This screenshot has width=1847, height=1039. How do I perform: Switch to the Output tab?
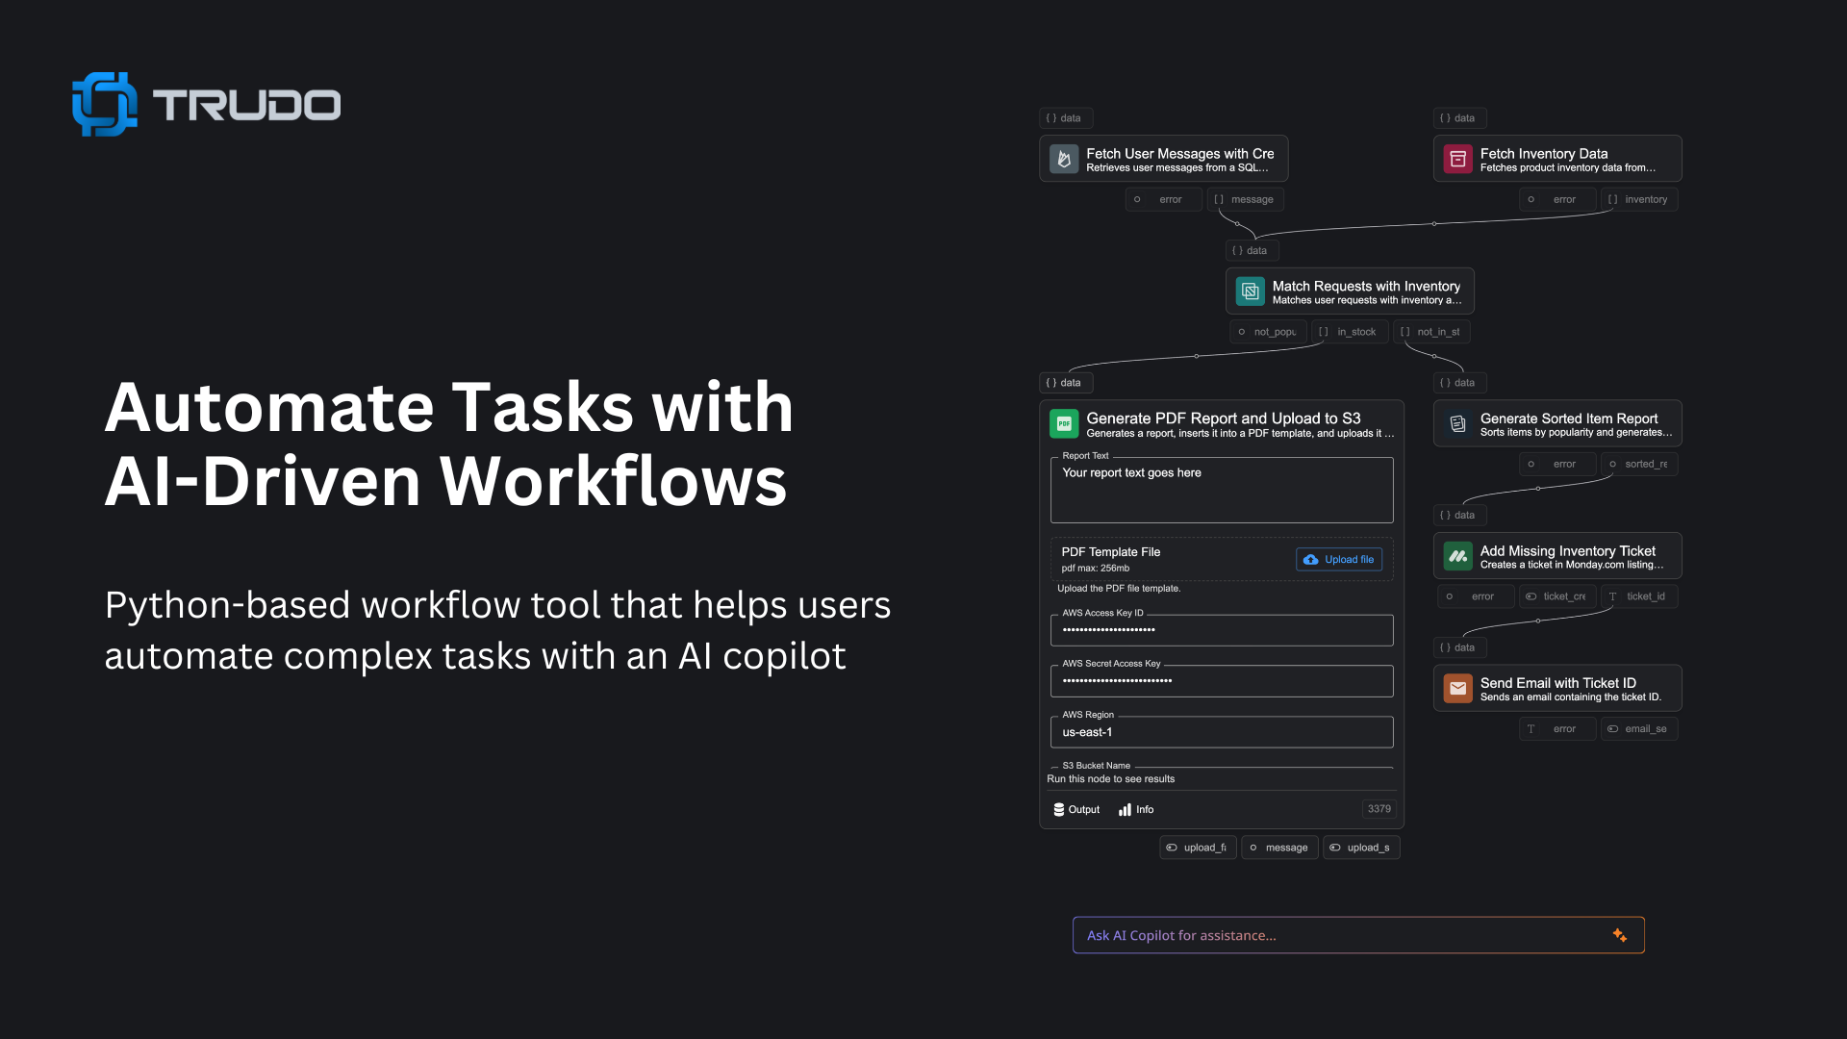[1075, 809]
